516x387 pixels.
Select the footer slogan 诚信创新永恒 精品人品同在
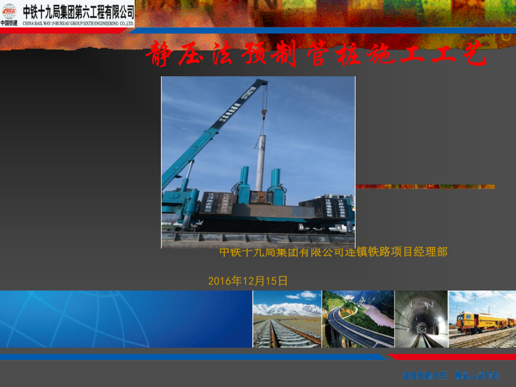451,375
